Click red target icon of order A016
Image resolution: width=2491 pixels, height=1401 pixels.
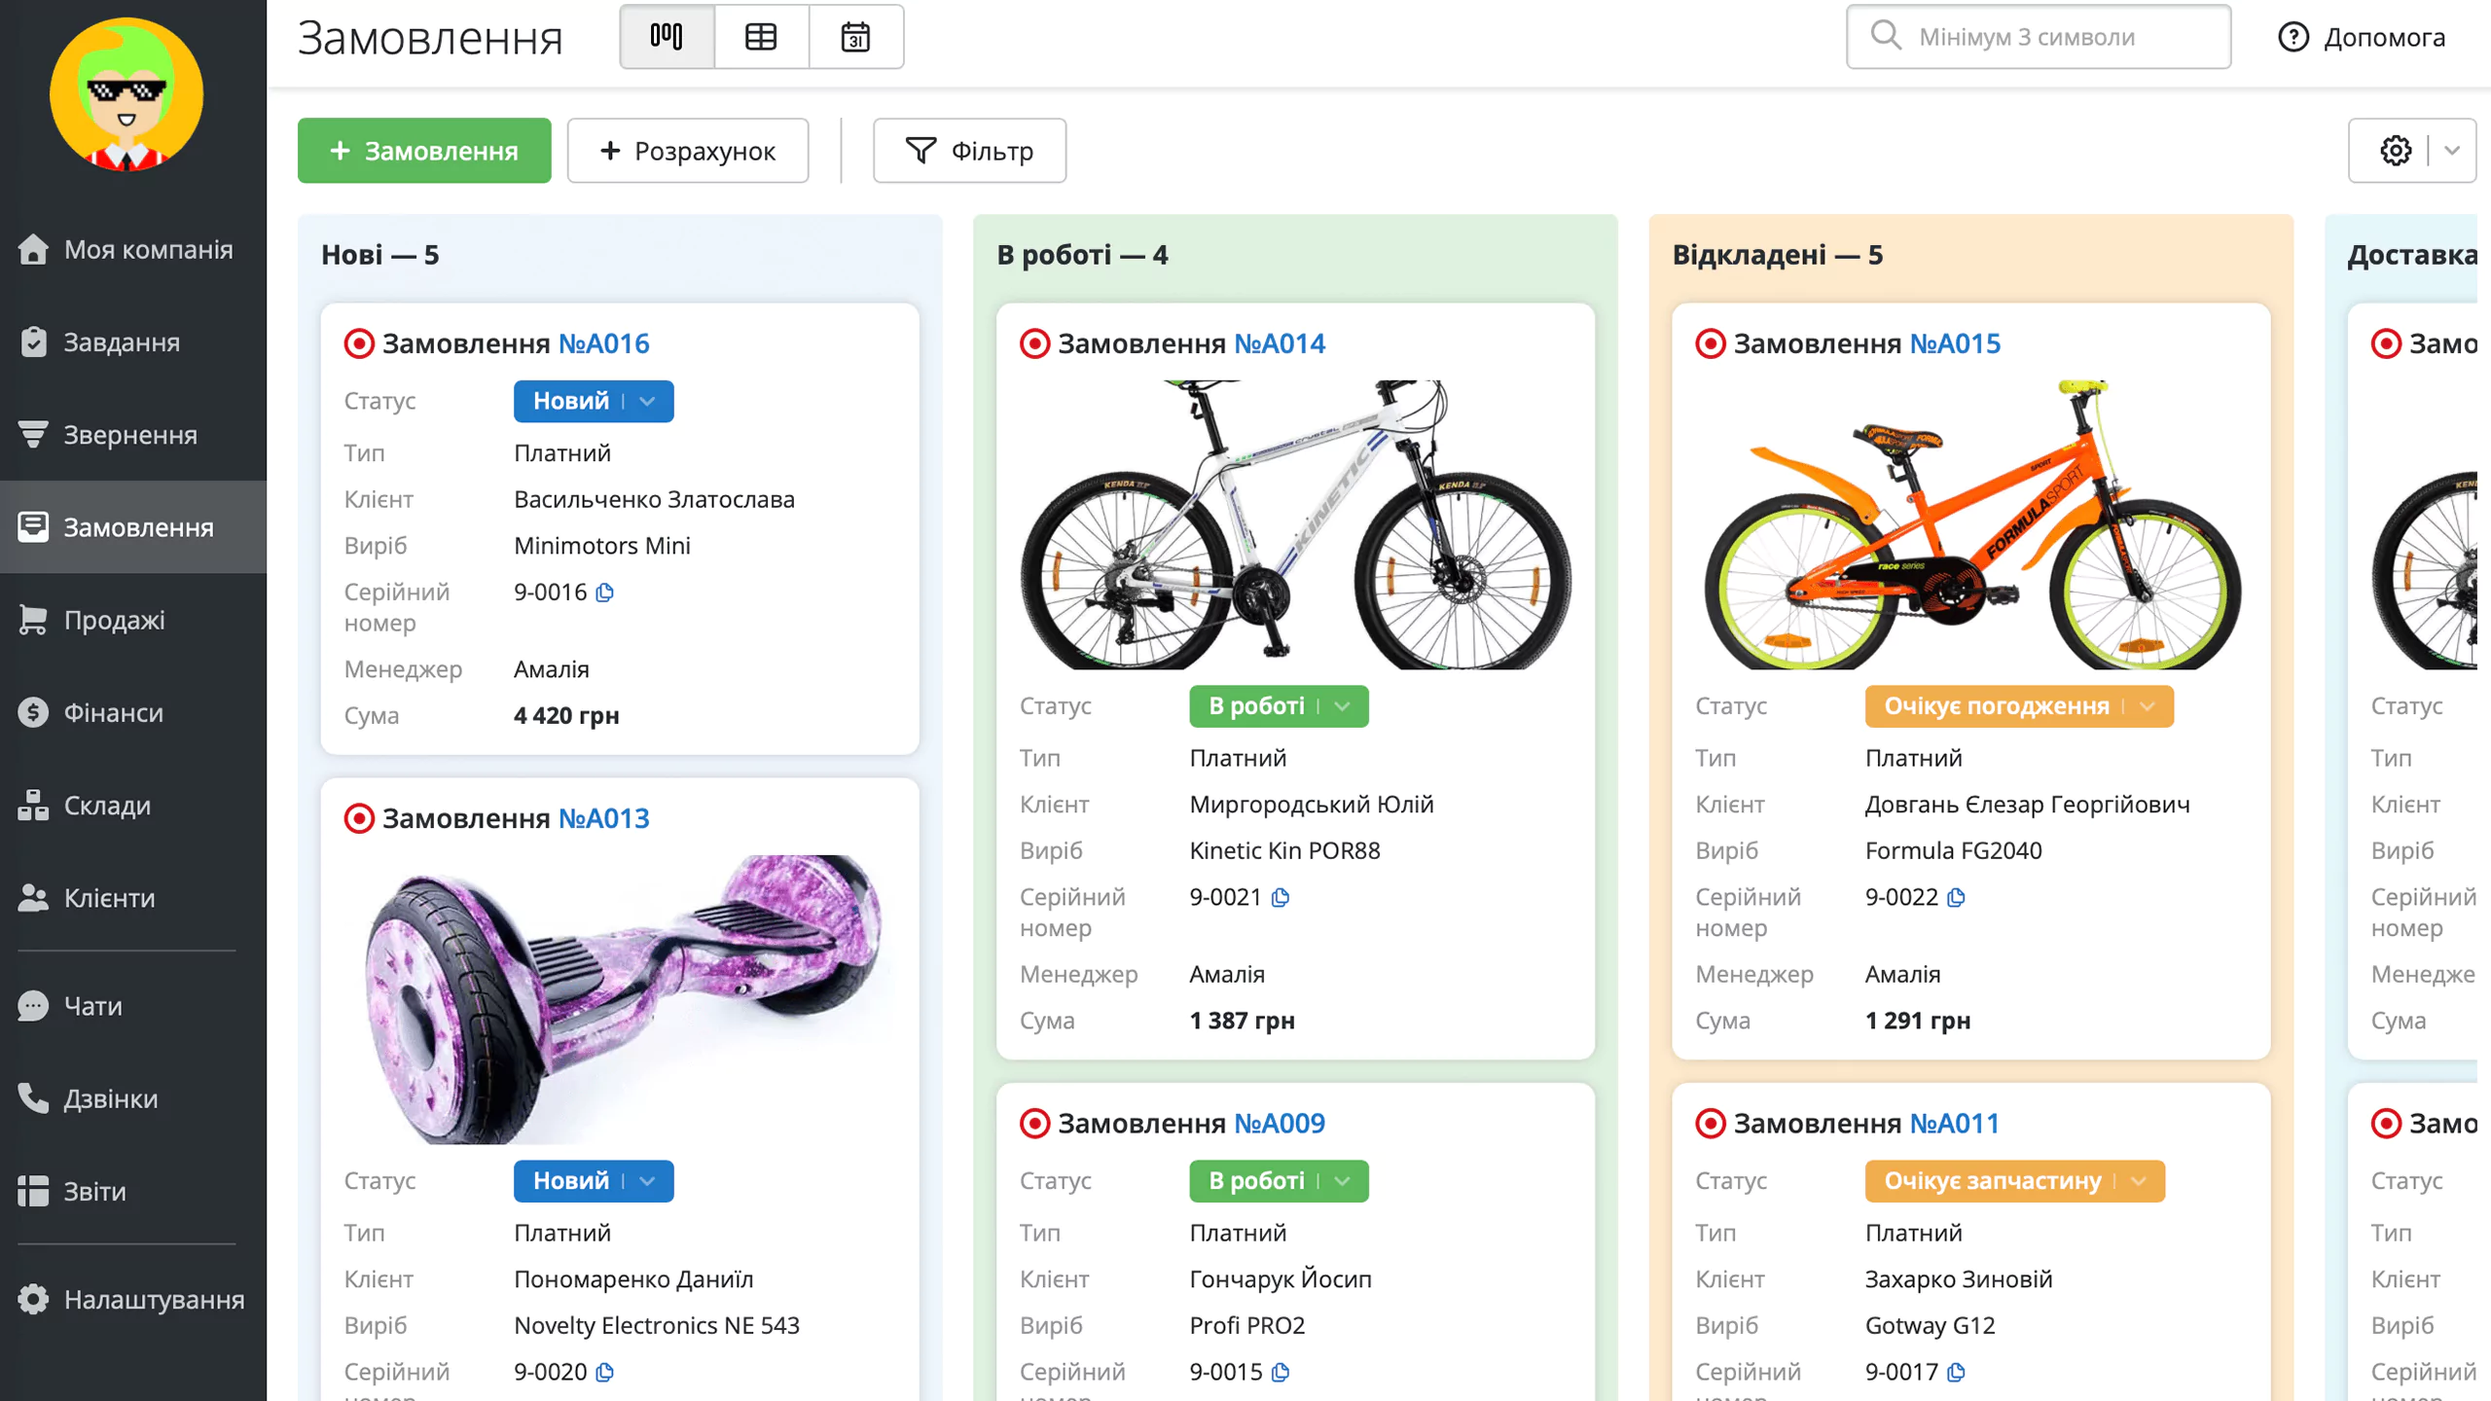[x=359, y=343]
